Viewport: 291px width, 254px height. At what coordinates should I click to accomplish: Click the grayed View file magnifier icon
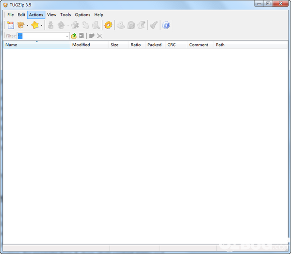pos(96,25)
